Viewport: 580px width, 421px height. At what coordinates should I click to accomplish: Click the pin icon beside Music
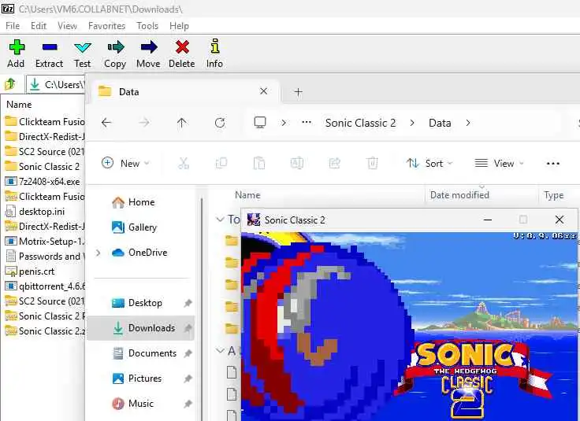(188, 404)
